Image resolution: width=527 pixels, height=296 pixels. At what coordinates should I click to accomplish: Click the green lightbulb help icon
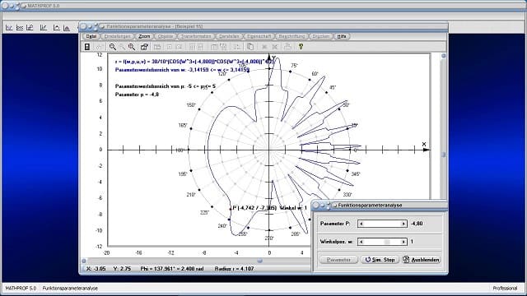pos(301,47)
